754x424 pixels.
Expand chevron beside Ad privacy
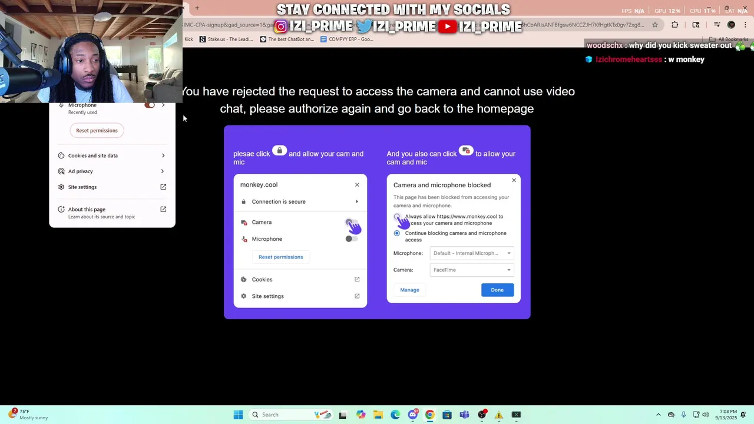[x=163, y=171]
